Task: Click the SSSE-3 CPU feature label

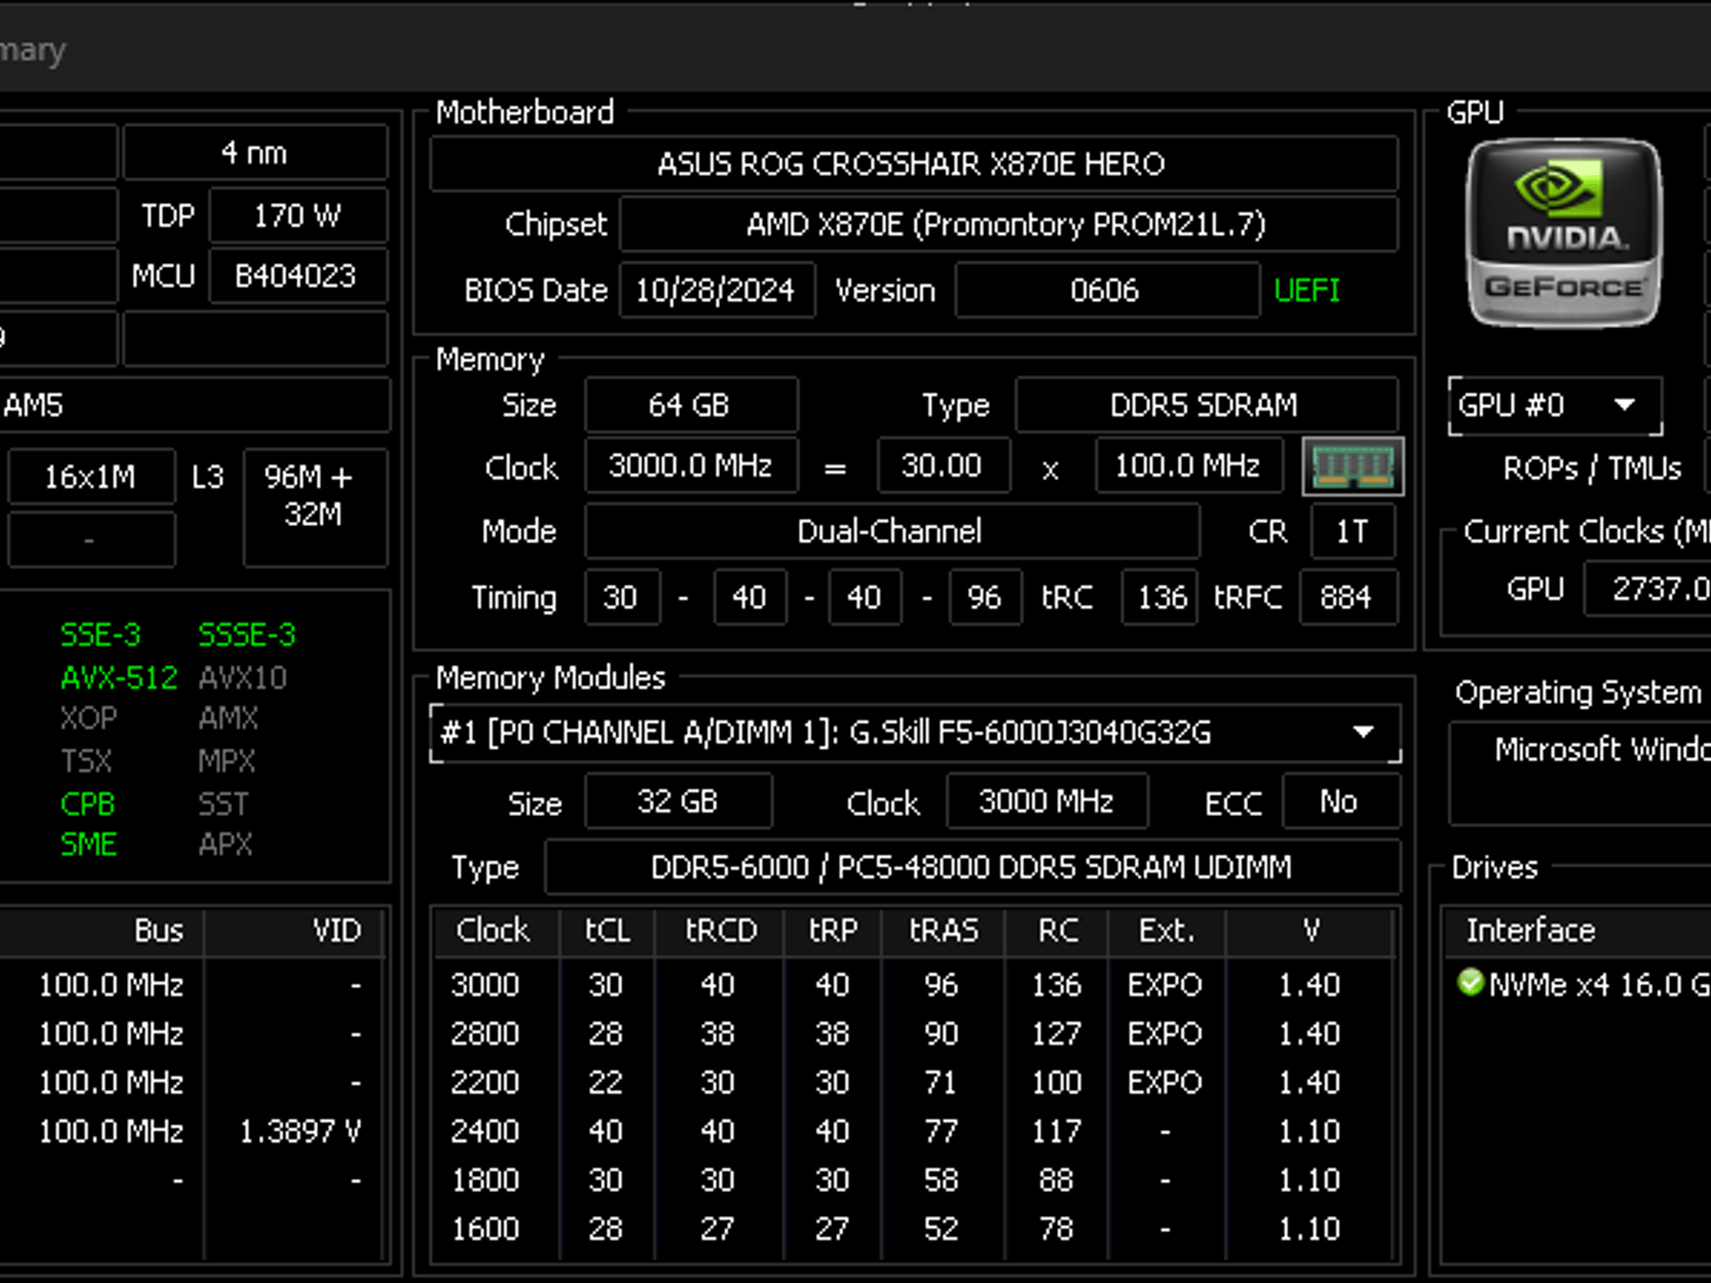Action: coord(247,636)
